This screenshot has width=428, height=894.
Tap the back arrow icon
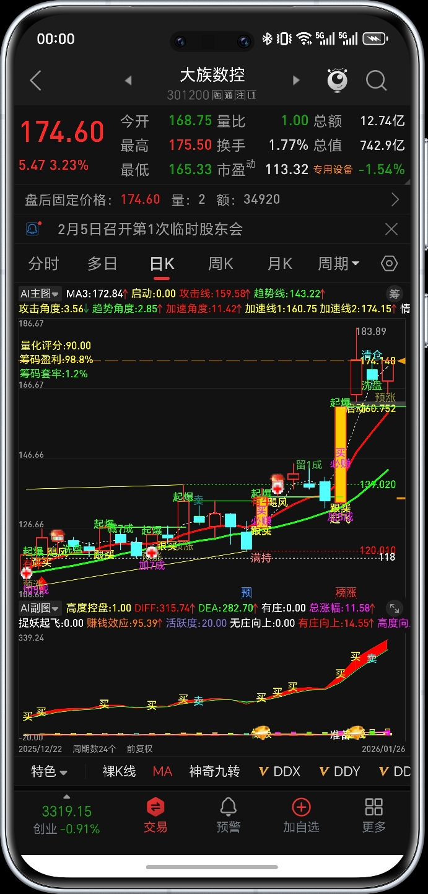tap(36, 81)
